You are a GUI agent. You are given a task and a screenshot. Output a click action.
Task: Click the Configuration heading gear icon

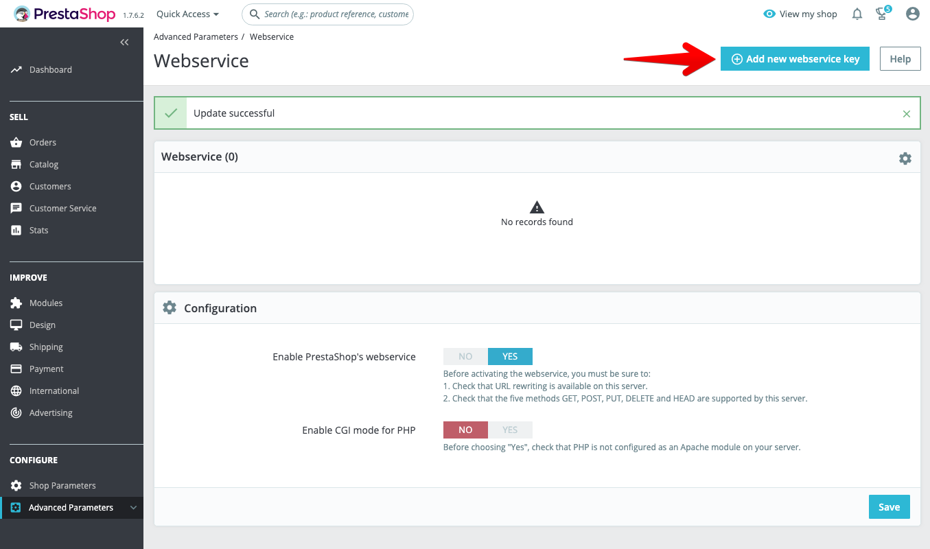[170, 308]
